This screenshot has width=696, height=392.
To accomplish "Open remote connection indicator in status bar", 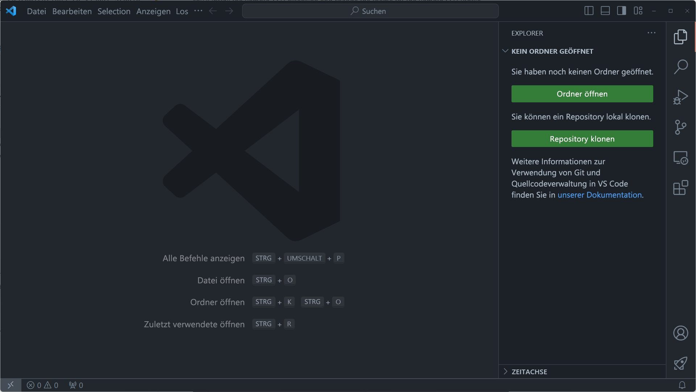I will 11,385.
